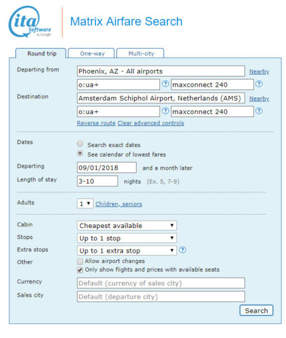
Task: Switch to the One-way tab
Action: [x=91, y=53]
